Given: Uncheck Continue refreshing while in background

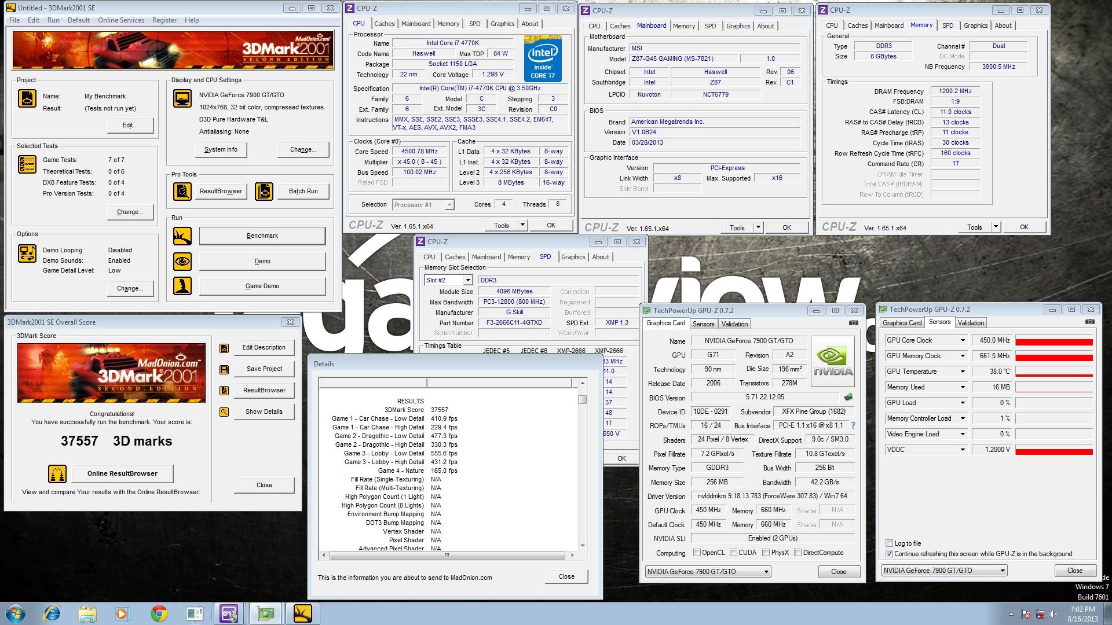Looking at the screenshot, I should point(889,554).
